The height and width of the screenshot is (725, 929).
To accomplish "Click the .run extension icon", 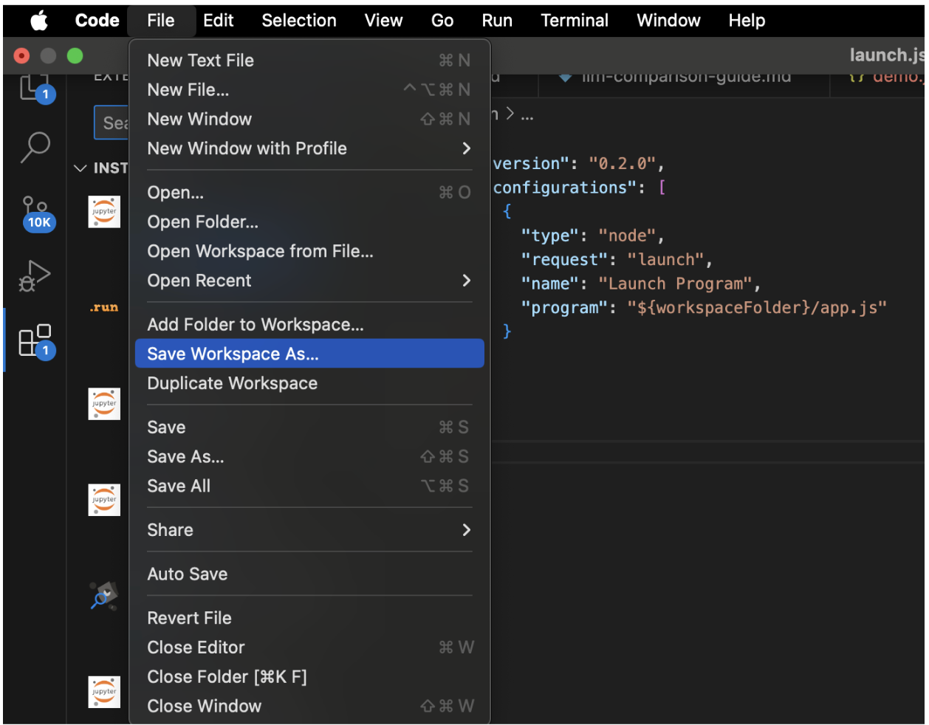I will coord(104,307).
